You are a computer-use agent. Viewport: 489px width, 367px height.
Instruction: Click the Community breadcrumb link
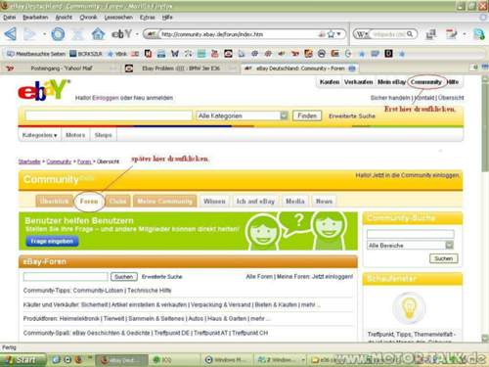click(59, 161)
